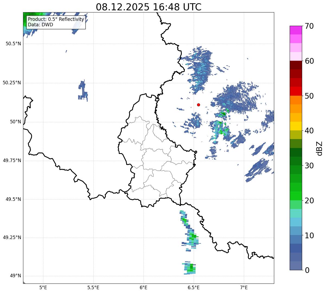Click the '50.5°N' latitude label

click(x=13, y=44)
